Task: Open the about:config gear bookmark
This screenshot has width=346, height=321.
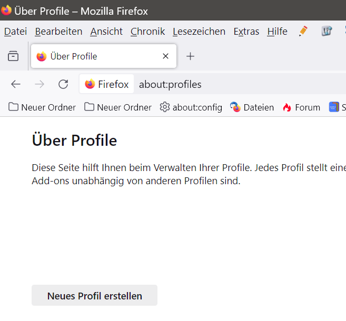Action: [191, 107]
